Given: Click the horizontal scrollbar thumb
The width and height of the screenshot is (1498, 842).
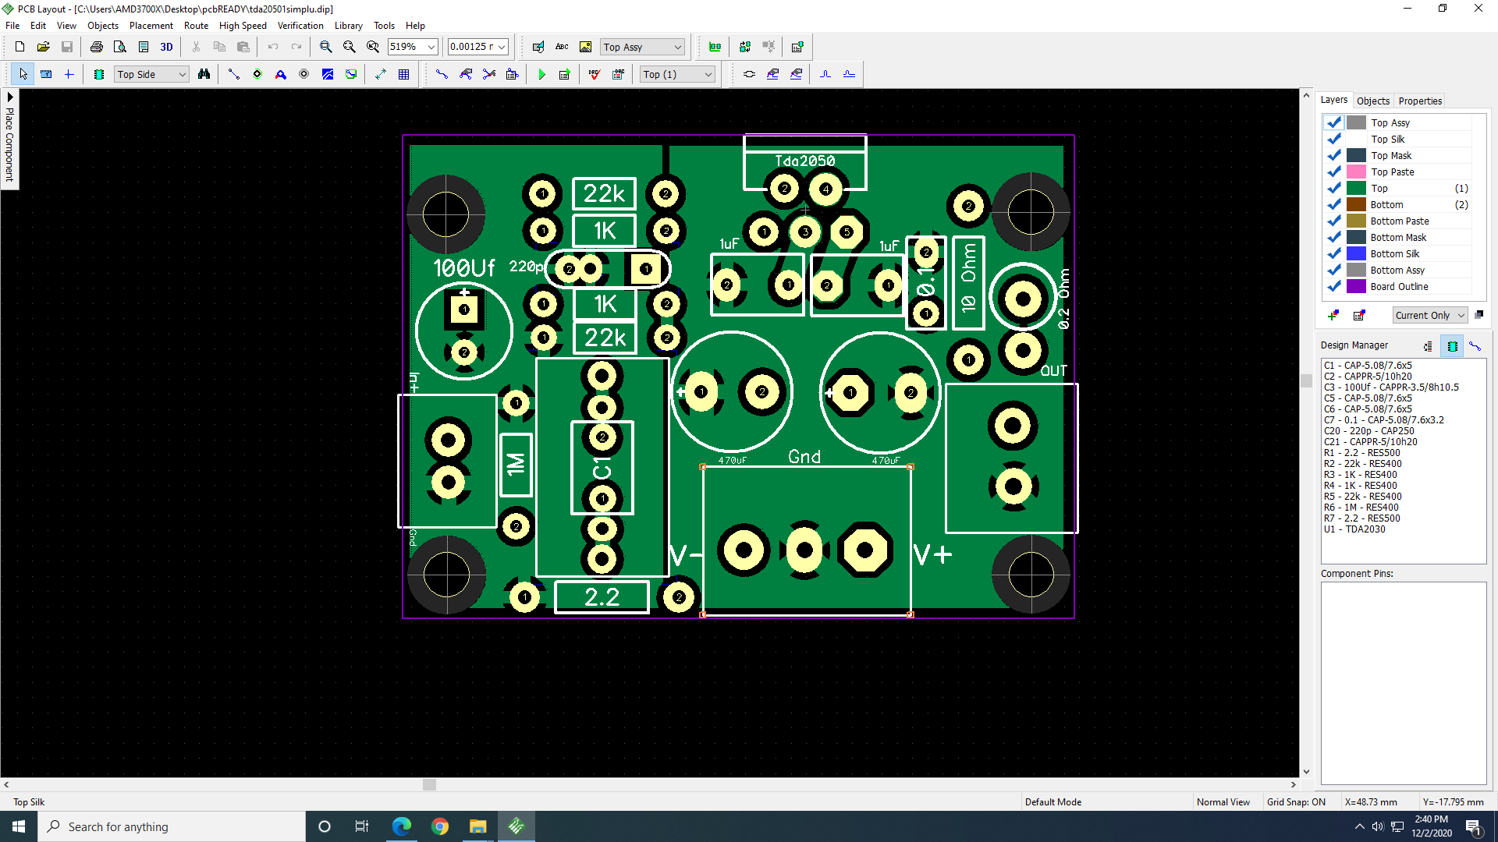Looking at the screenshot, I should (429, 784).
